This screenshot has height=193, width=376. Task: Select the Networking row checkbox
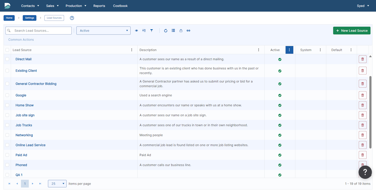pyautogui.click(x=7, y=135)
